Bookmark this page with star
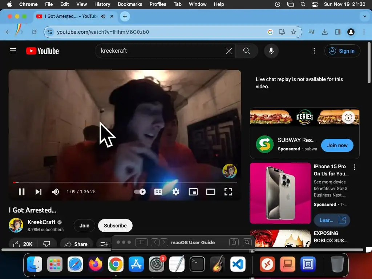Image resolution: width=372 pixels, height=279 pixels. 294,32
